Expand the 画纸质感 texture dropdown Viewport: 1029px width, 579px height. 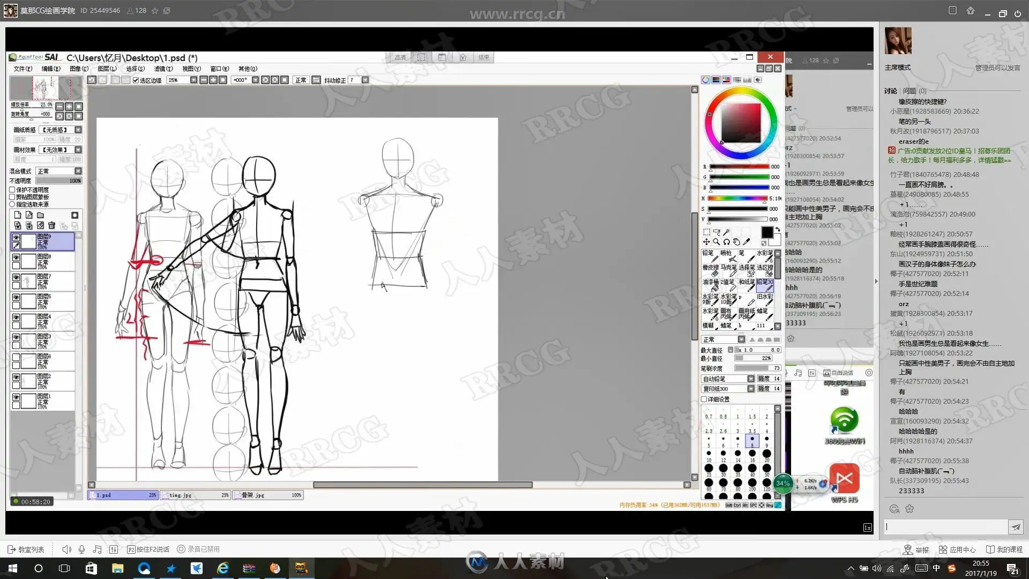pyautogui.click(x=78, y=130)
